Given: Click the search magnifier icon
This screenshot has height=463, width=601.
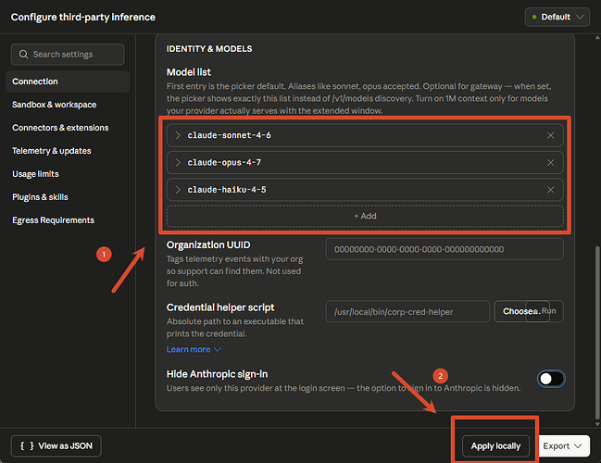Looking at the screenshot, I should (23, 55).
